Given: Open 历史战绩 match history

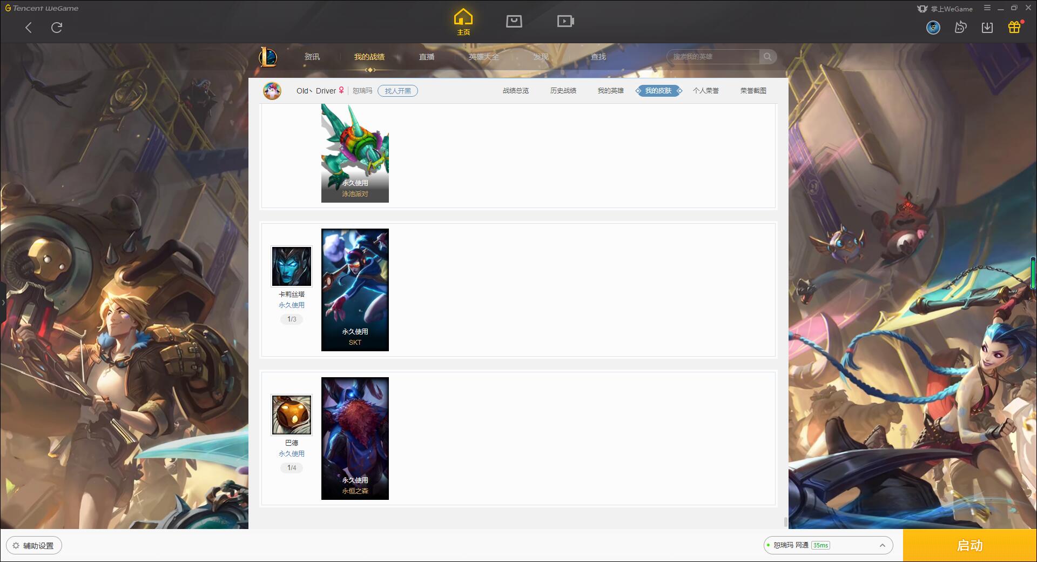Looking at the screenshot, I should click(x=563, y=91).
